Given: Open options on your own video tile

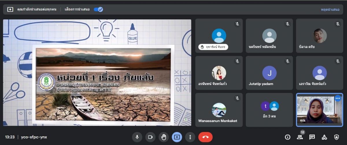Looking at the screenshot, I should click(338, 98).
